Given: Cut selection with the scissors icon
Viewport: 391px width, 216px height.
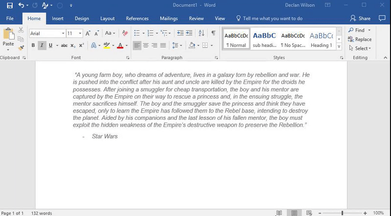Looking at the screenshot, I should pyautogui.click(x=21, y=30).
